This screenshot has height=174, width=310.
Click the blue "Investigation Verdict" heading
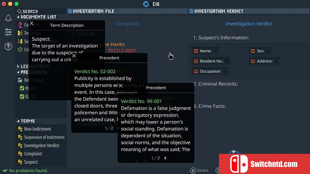pyautogui.click(x=249, y=24)
